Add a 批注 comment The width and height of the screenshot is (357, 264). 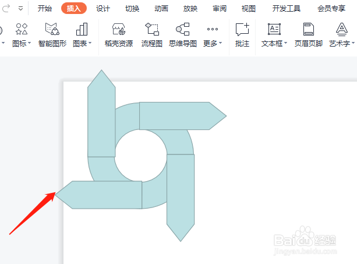242,35
